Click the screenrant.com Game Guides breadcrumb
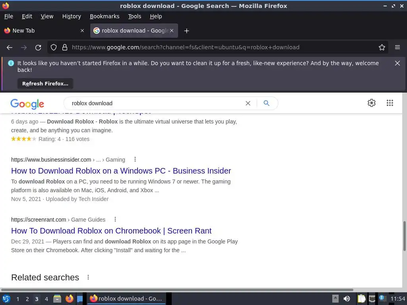The width and height of the screenshot is (407, 305). [58, 220]
